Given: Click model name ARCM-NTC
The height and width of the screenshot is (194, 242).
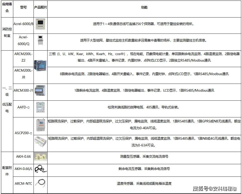Looking at the screenshot, I should 24,183.
